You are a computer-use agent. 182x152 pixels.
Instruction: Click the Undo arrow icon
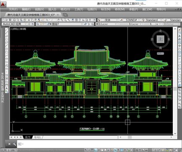click(x=47, y=20)
